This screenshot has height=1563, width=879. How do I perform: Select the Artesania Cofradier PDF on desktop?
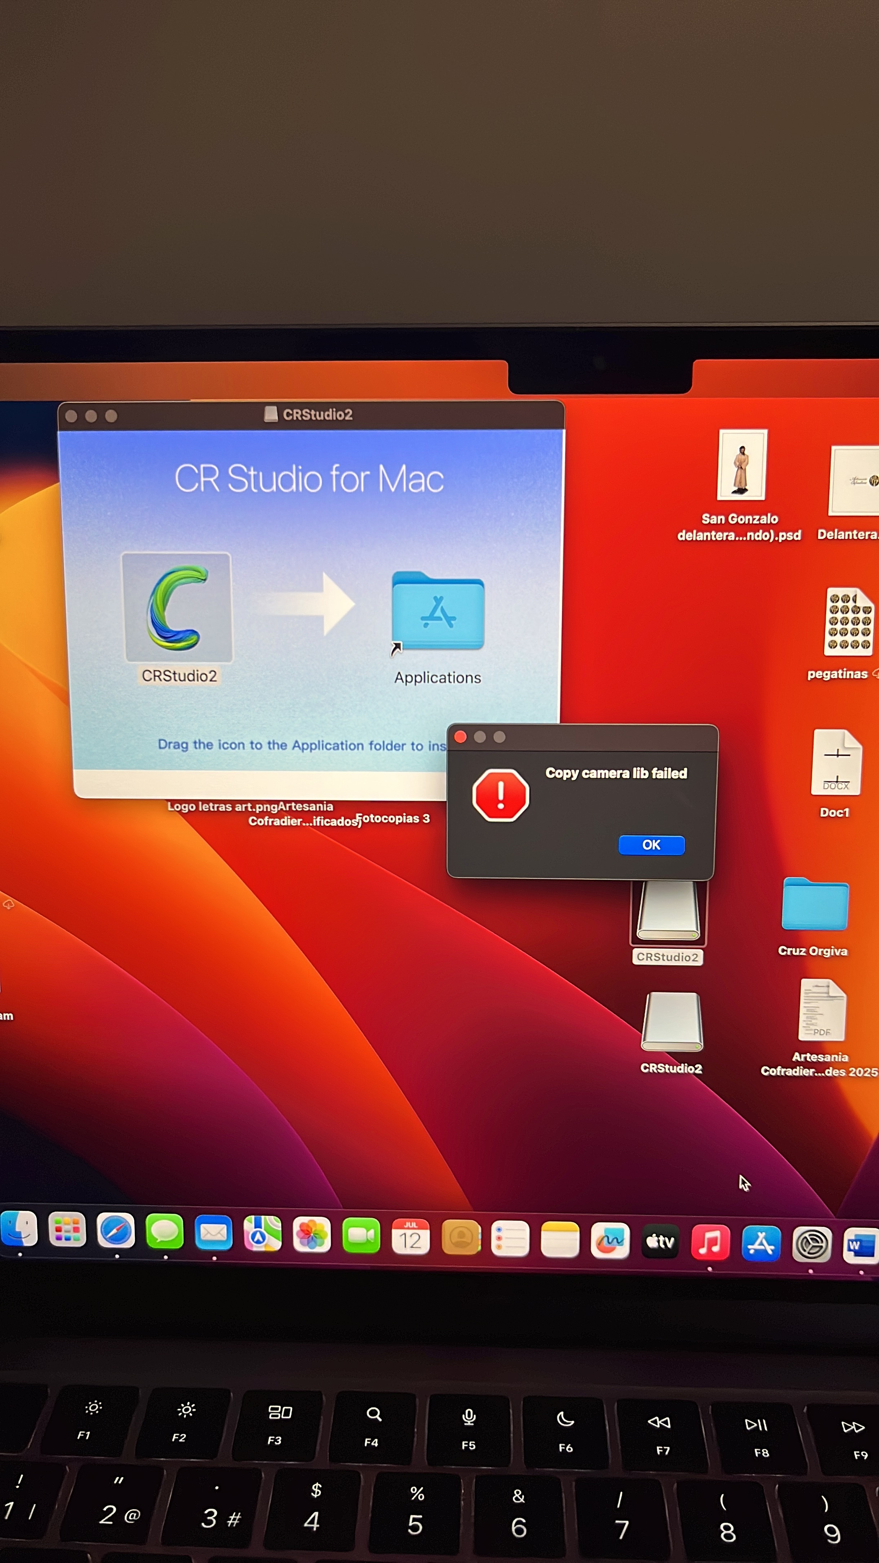821,1010
